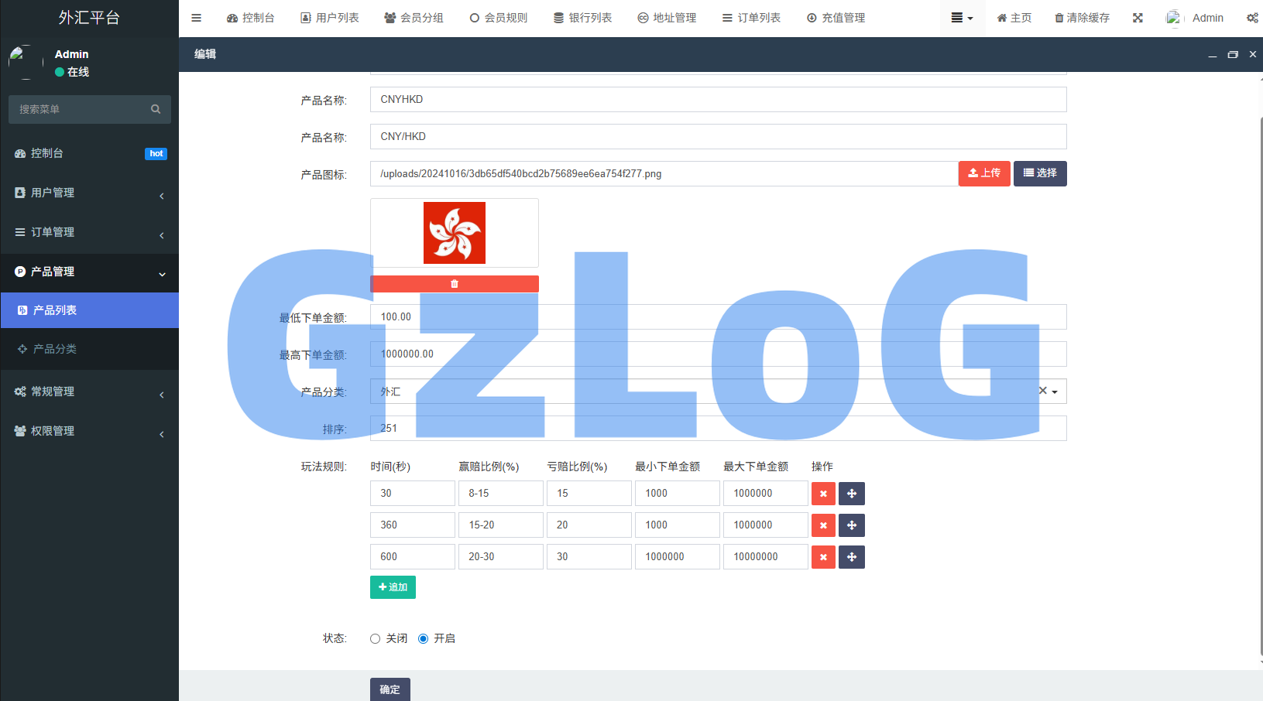
Task: Toggle fullscreen with the expand icon
Action: click(1137, 17)
